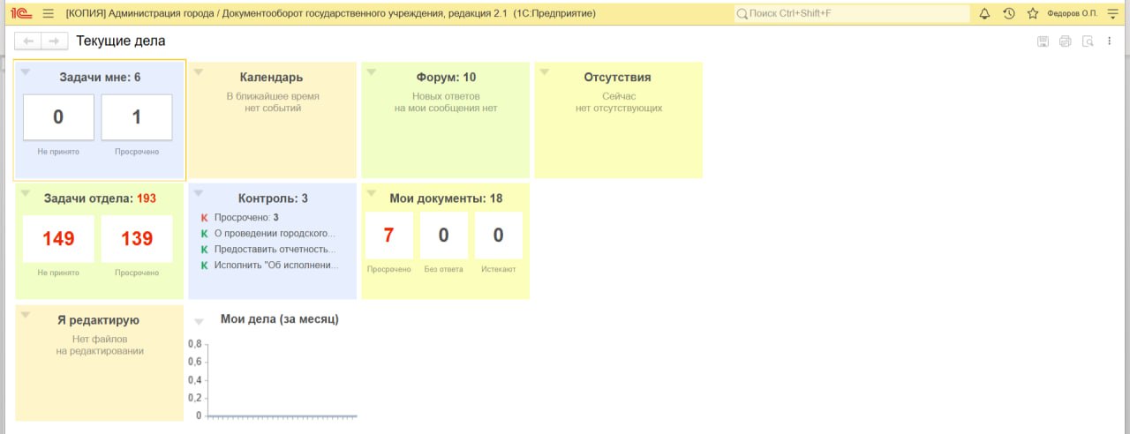Image resolution: width=1130 pixels, height=434 pixels.
Task: Go back with the left arrow button
Action: click(29, 41)
